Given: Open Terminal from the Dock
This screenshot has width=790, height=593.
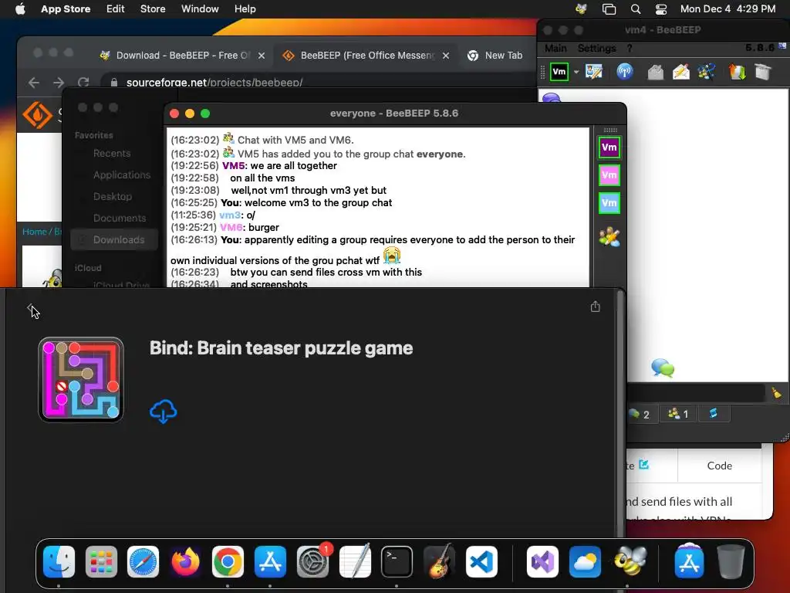Looking at the screenshot, I should [x=397, y=562].
